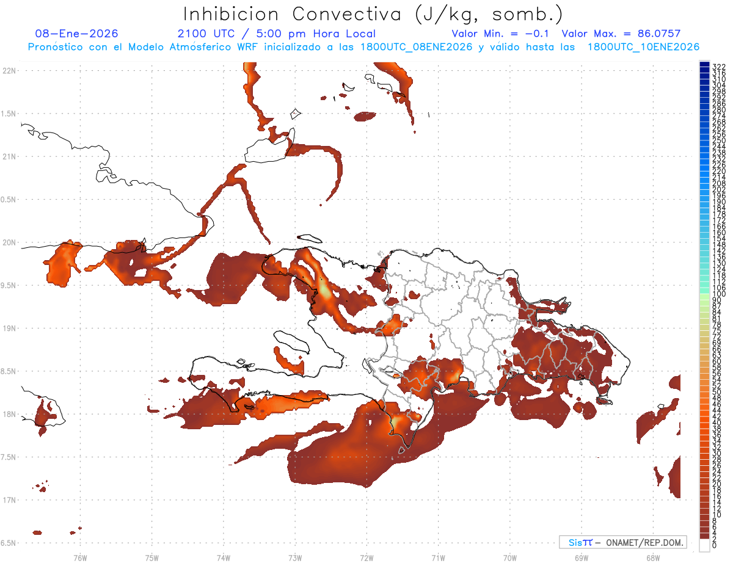Click the '100' color scale label
Viewport: 733px width, 566px height.
click(x=718, y=294)
